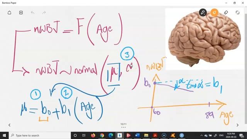Go to the next notebook page
Viewport: 247px width, 139px height.
[x=237, y=125]
